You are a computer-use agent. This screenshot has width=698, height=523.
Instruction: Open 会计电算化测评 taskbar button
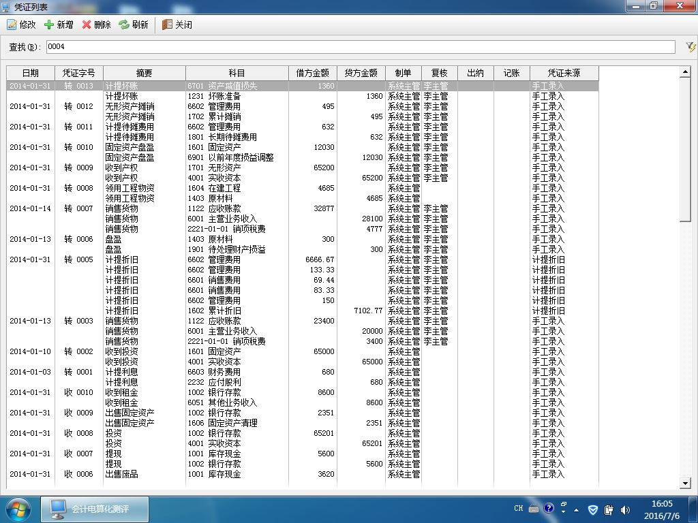95,509
